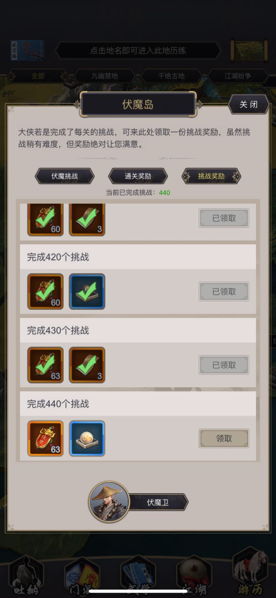The image size is (276, 598).
Task: Select the 挑战奖励 tab
Action: (x=211, y=176)
